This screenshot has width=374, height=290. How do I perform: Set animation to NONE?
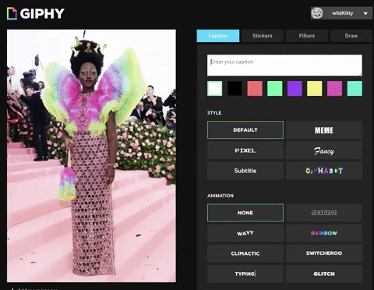tap(245, 213)
